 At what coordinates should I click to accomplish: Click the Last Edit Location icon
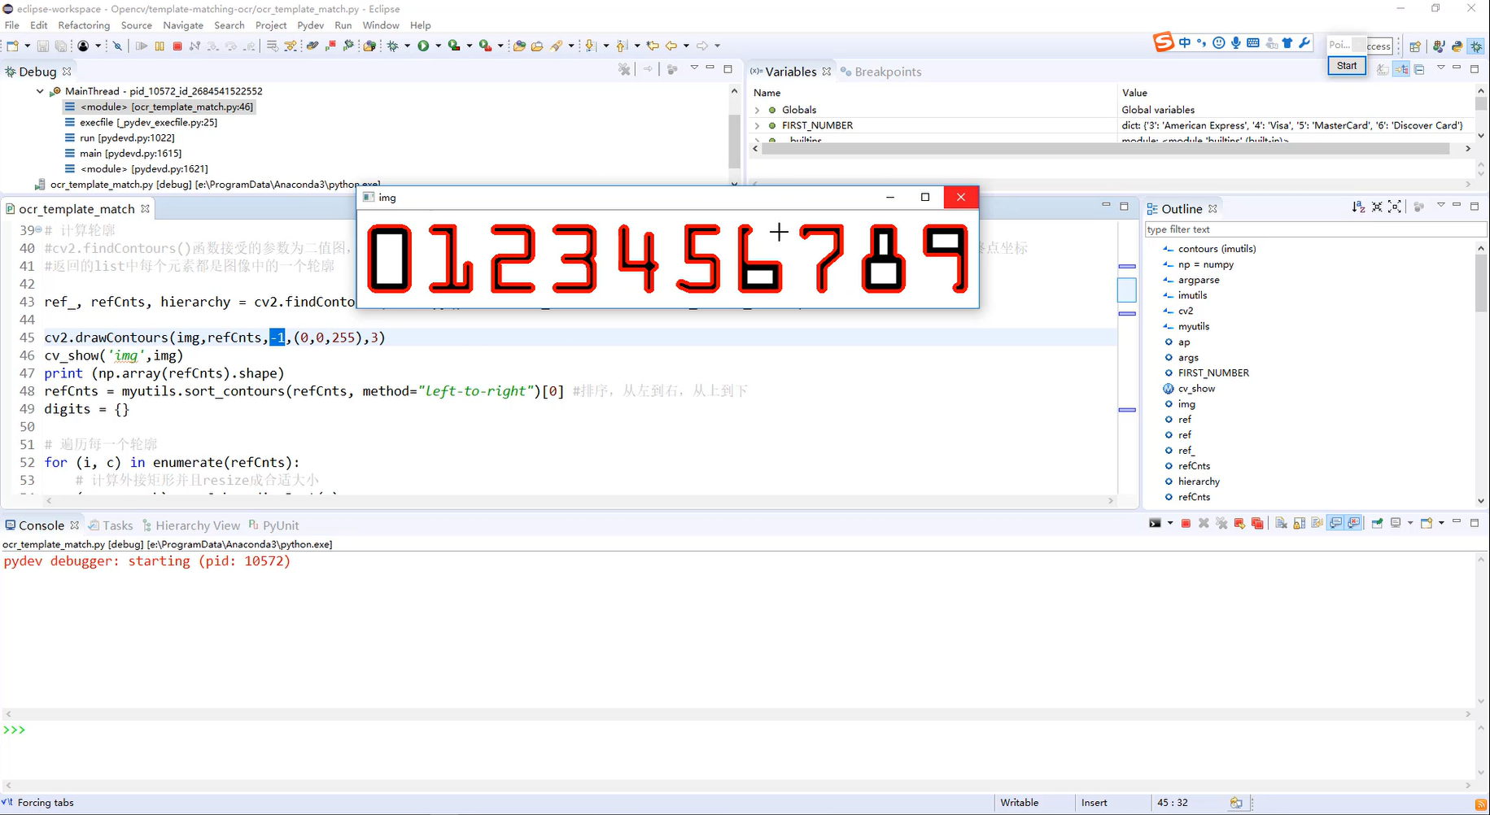pyautogui.click(x=653, y=46)
